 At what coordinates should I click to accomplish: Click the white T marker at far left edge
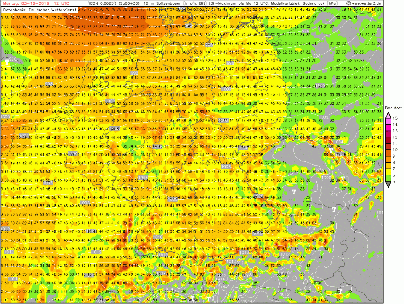[7, 62]
